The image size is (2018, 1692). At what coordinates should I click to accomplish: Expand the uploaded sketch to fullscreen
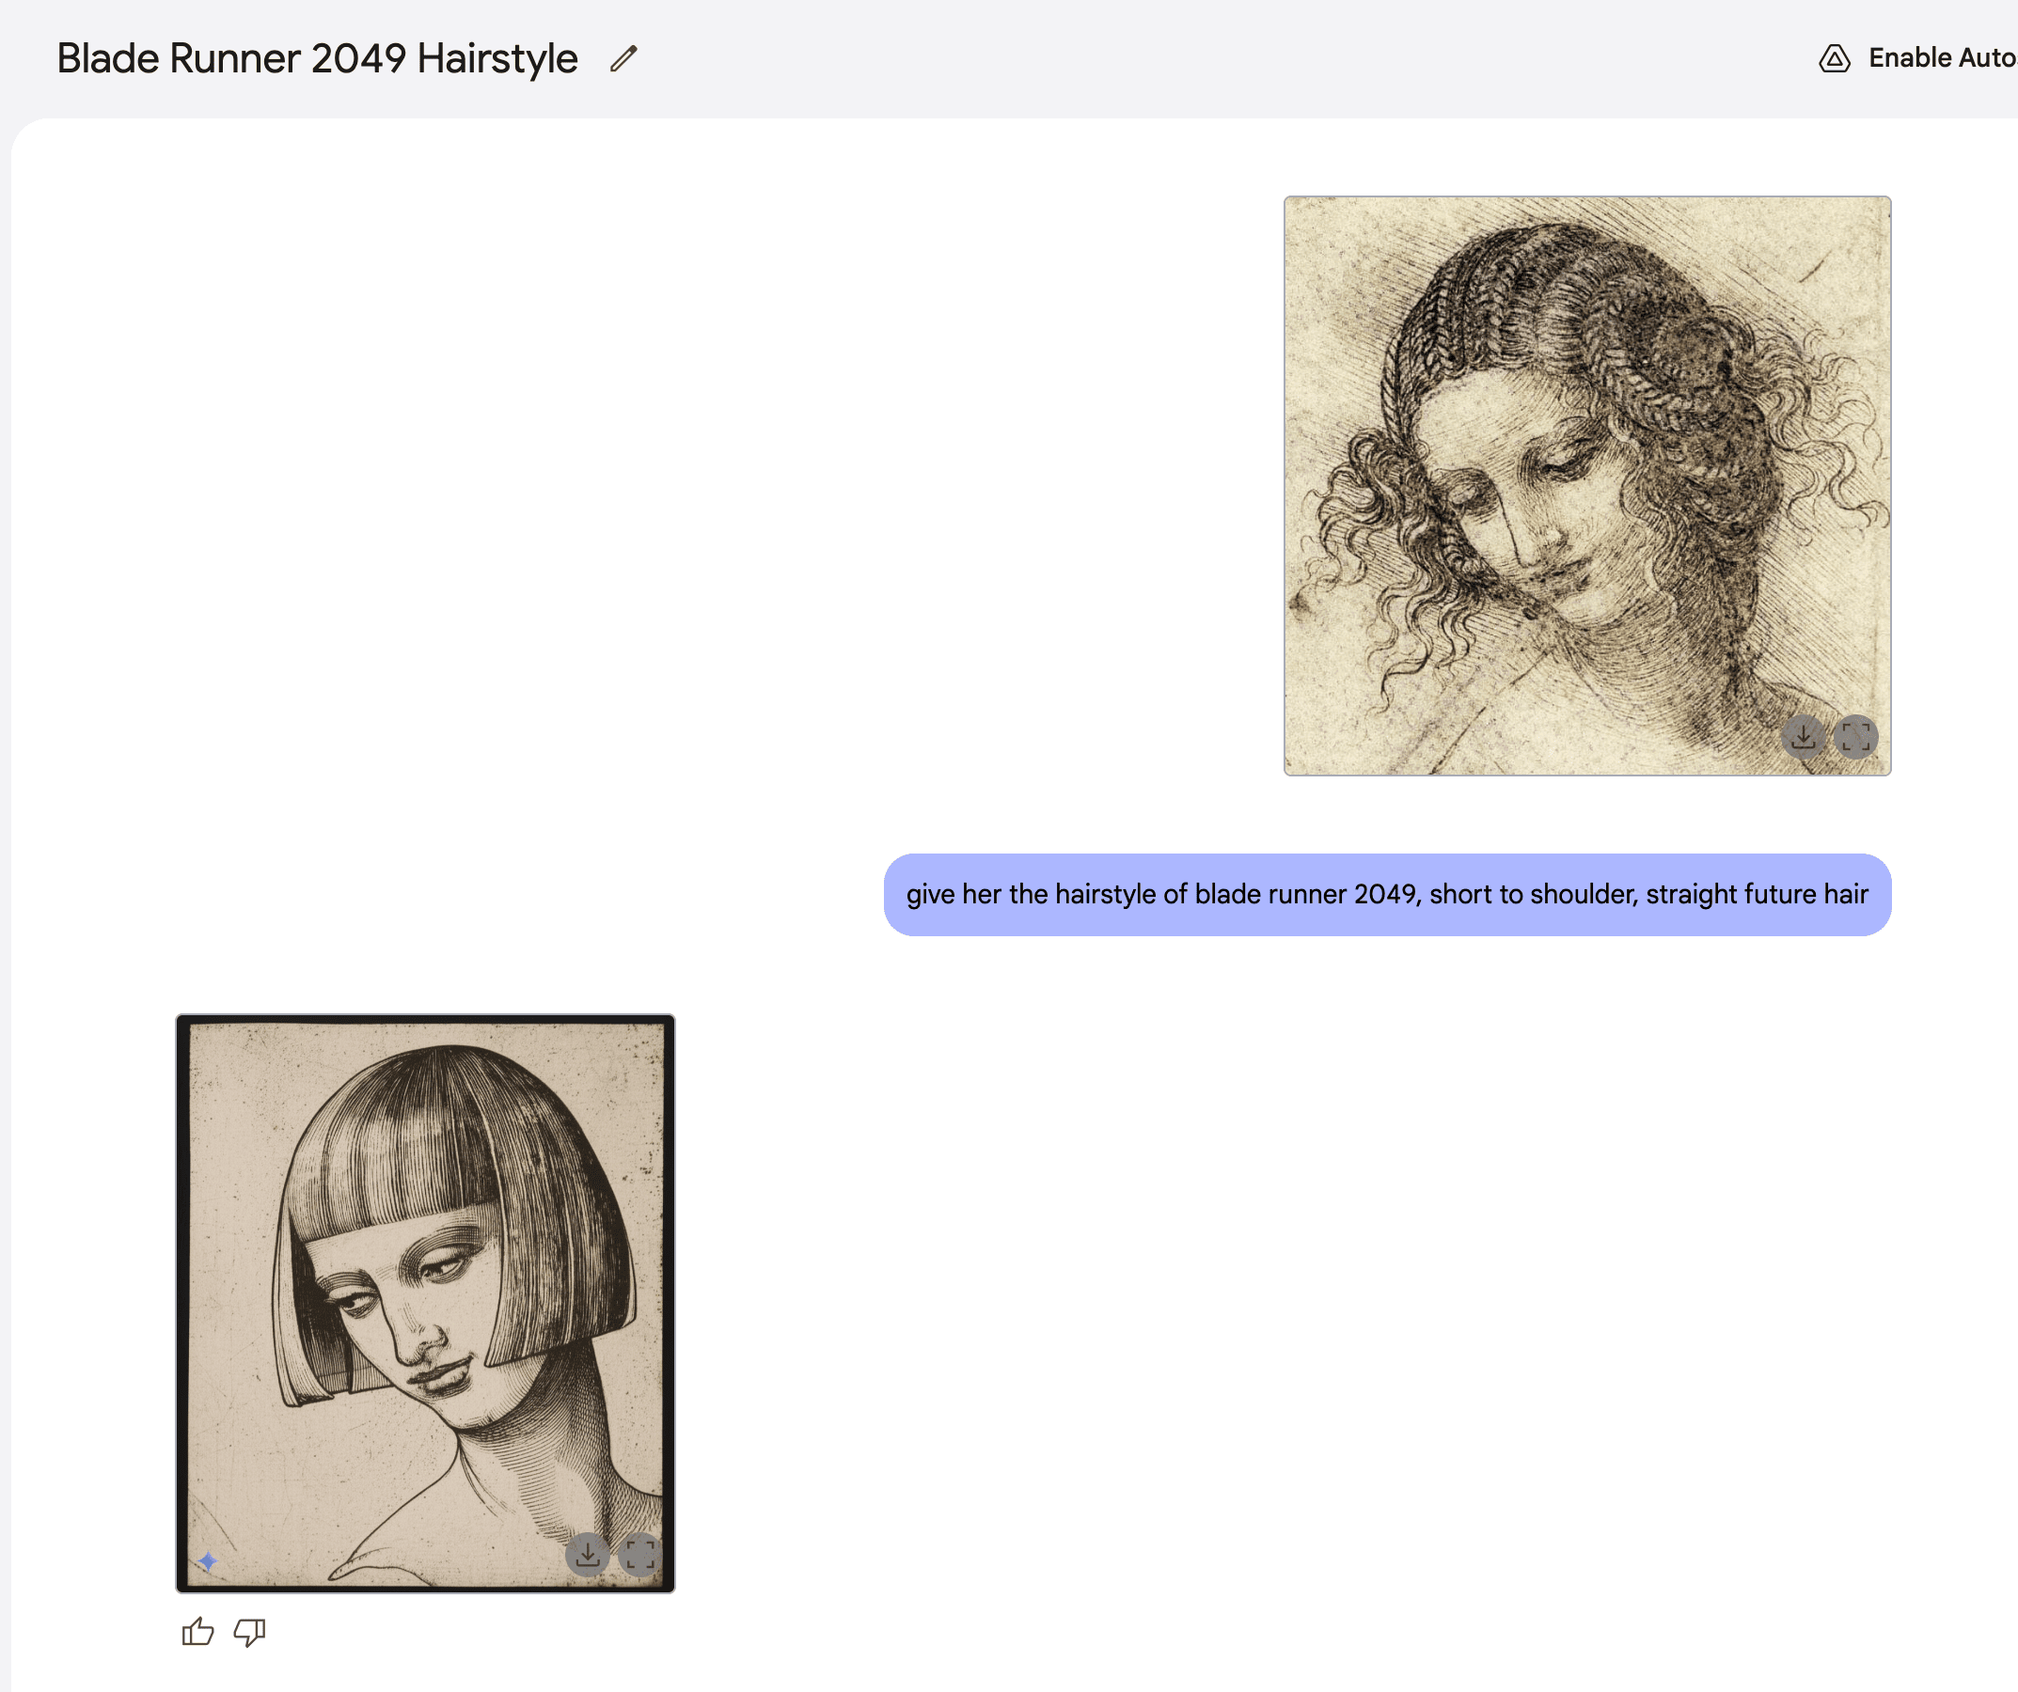point(1855,737)
